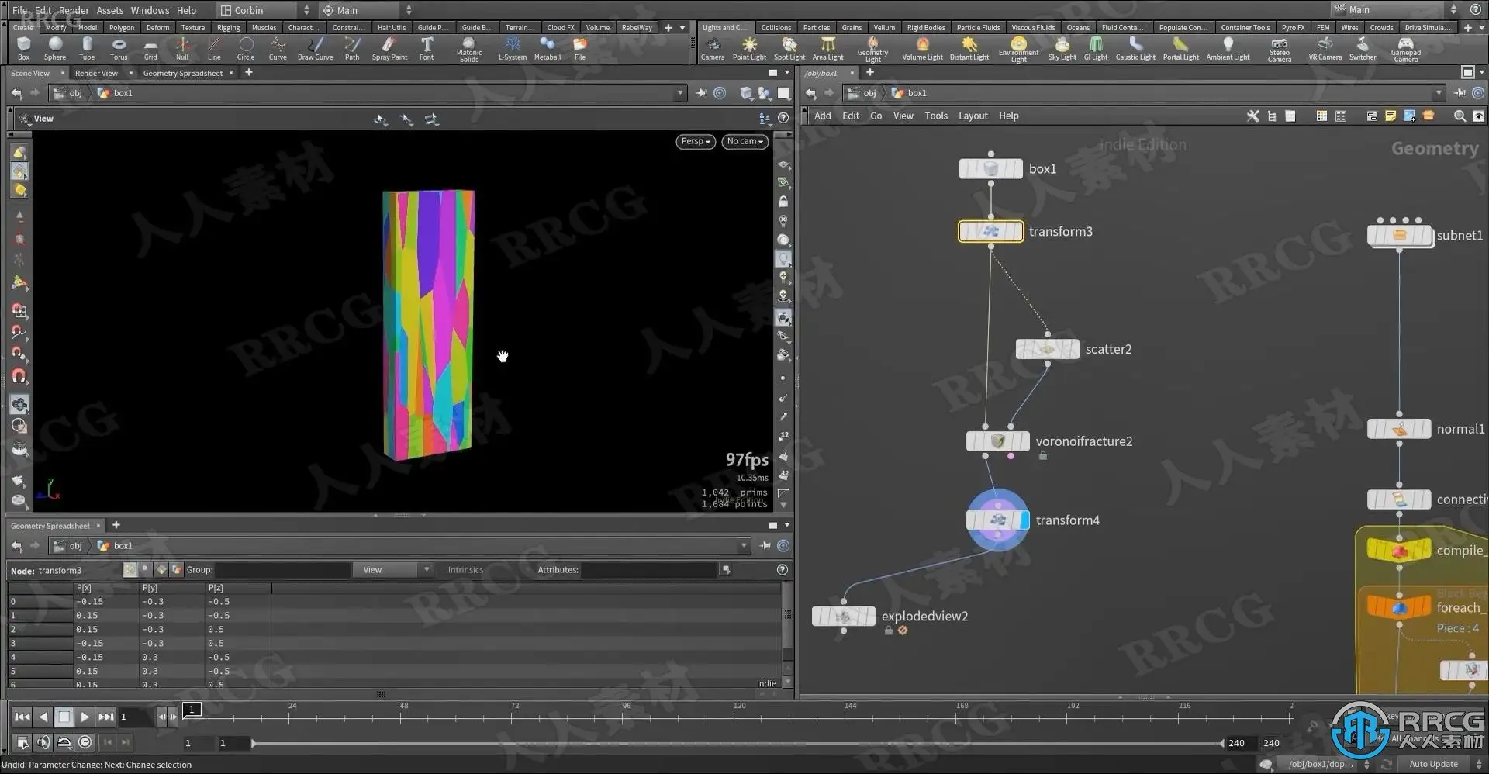This screenshot has width=1489, height=774.
Task: Expand the network editor path dropdown
Action: (x=1439, y=93)
